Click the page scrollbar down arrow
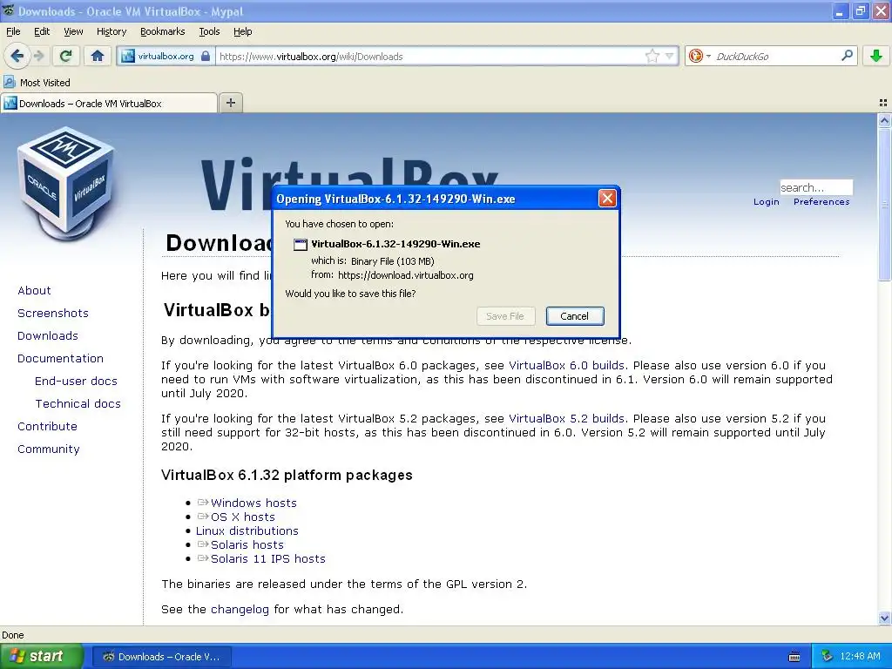This screenshot has width=892, height=669. [884, 618]
